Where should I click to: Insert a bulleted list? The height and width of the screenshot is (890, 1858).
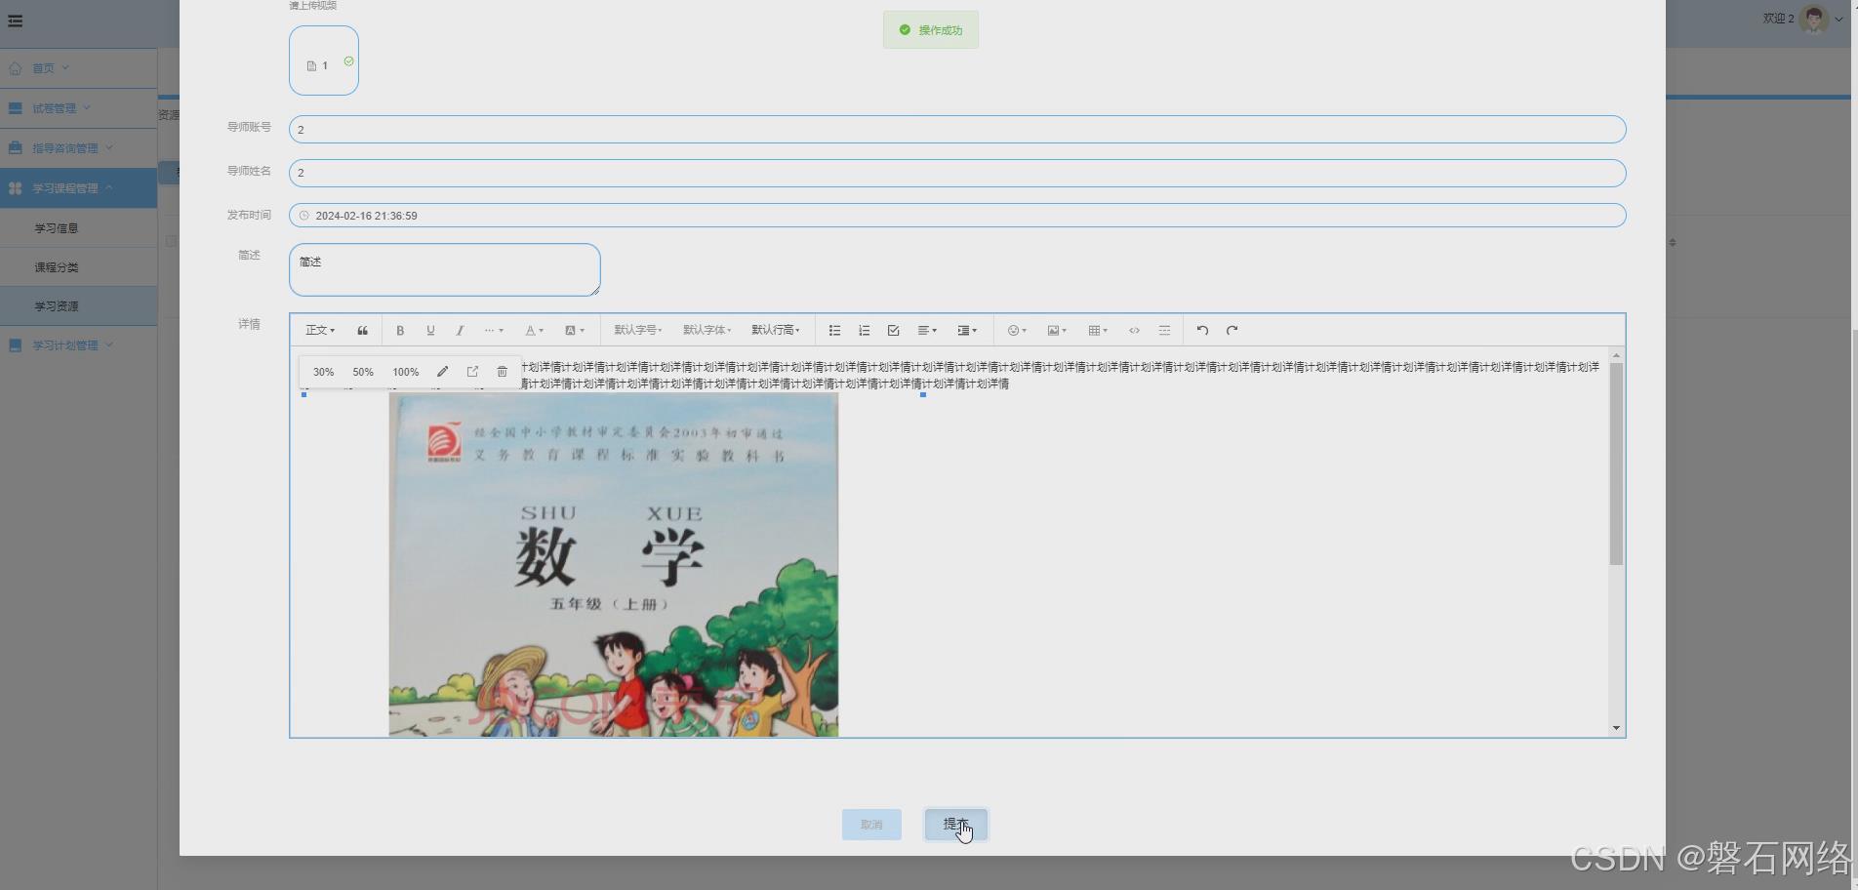834,331
